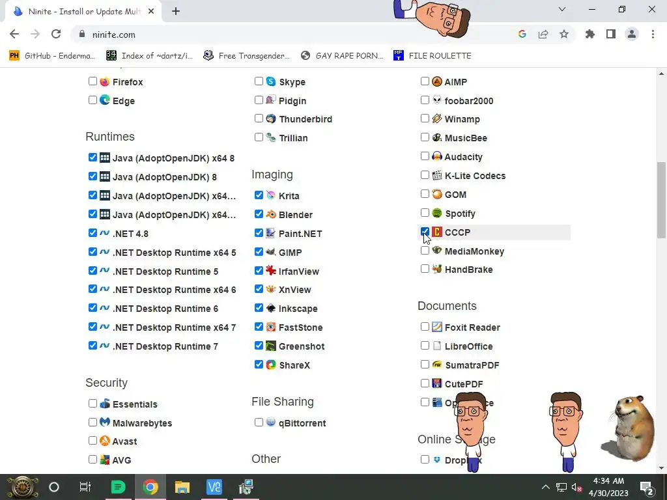Open the Index of ~dartz bookmark
The width and height of the screenshot is (667, 500).
[149, 56]
